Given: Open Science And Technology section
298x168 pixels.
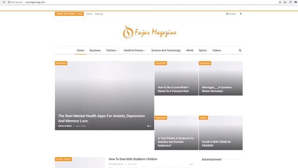Looking at the screenshot, I should tap(166, 50).
